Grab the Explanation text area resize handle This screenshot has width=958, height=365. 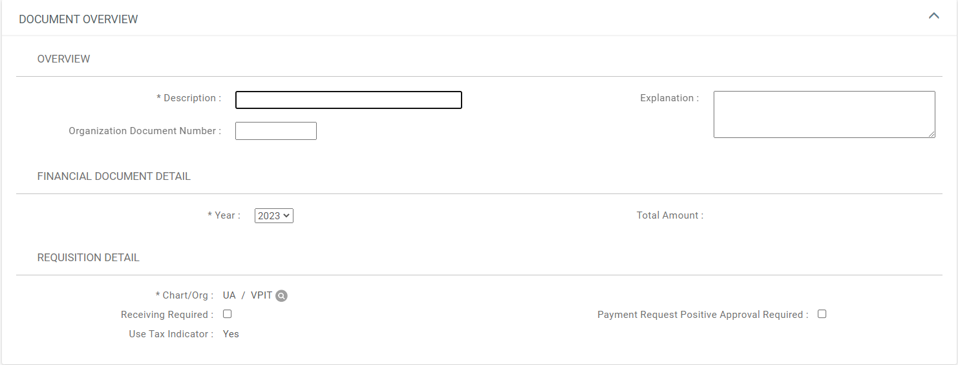pyautogui.click(x=931, y=134)
